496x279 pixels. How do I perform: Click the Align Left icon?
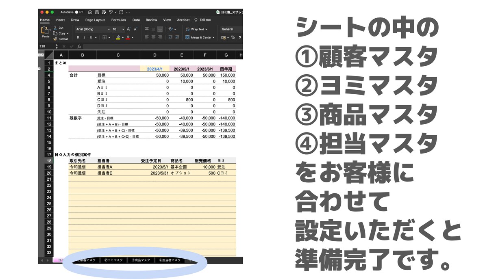(x=146, y=37)
